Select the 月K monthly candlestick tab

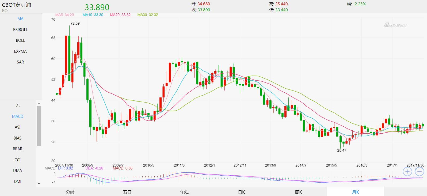point(355,192)
